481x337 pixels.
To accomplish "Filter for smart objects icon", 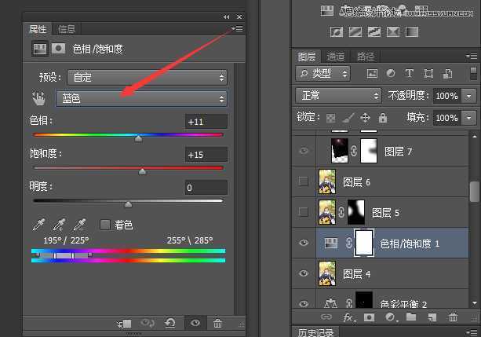I will click(x=447, y=73).
